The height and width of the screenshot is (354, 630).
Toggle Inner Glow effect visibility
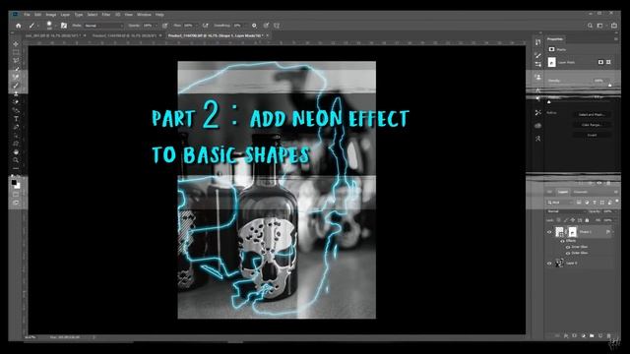(568, 247)
